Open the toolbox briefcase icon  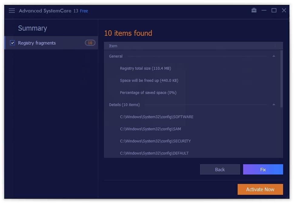pos(254,10)
